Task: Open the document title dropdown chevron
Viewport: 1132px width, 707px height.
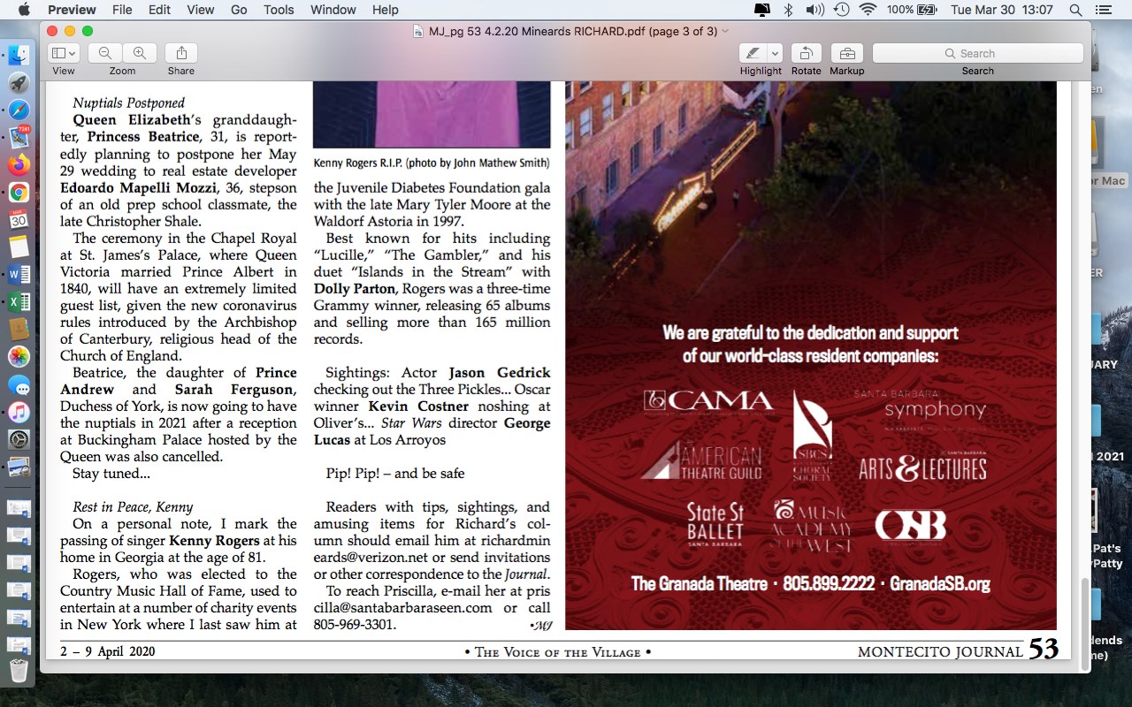Action: click(x=725, y=31)
